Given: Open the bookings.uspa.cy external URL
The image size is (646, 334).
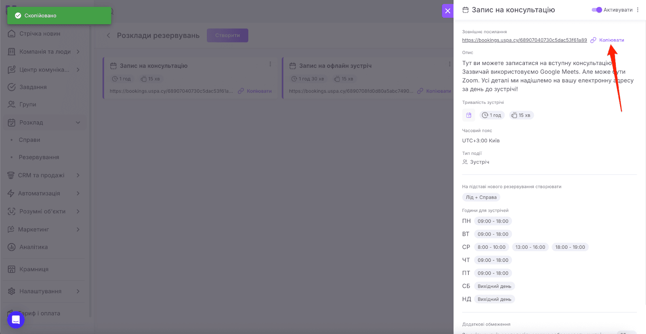Looking at the screenshot, I should pyautogui.click(x=524, y=40).
